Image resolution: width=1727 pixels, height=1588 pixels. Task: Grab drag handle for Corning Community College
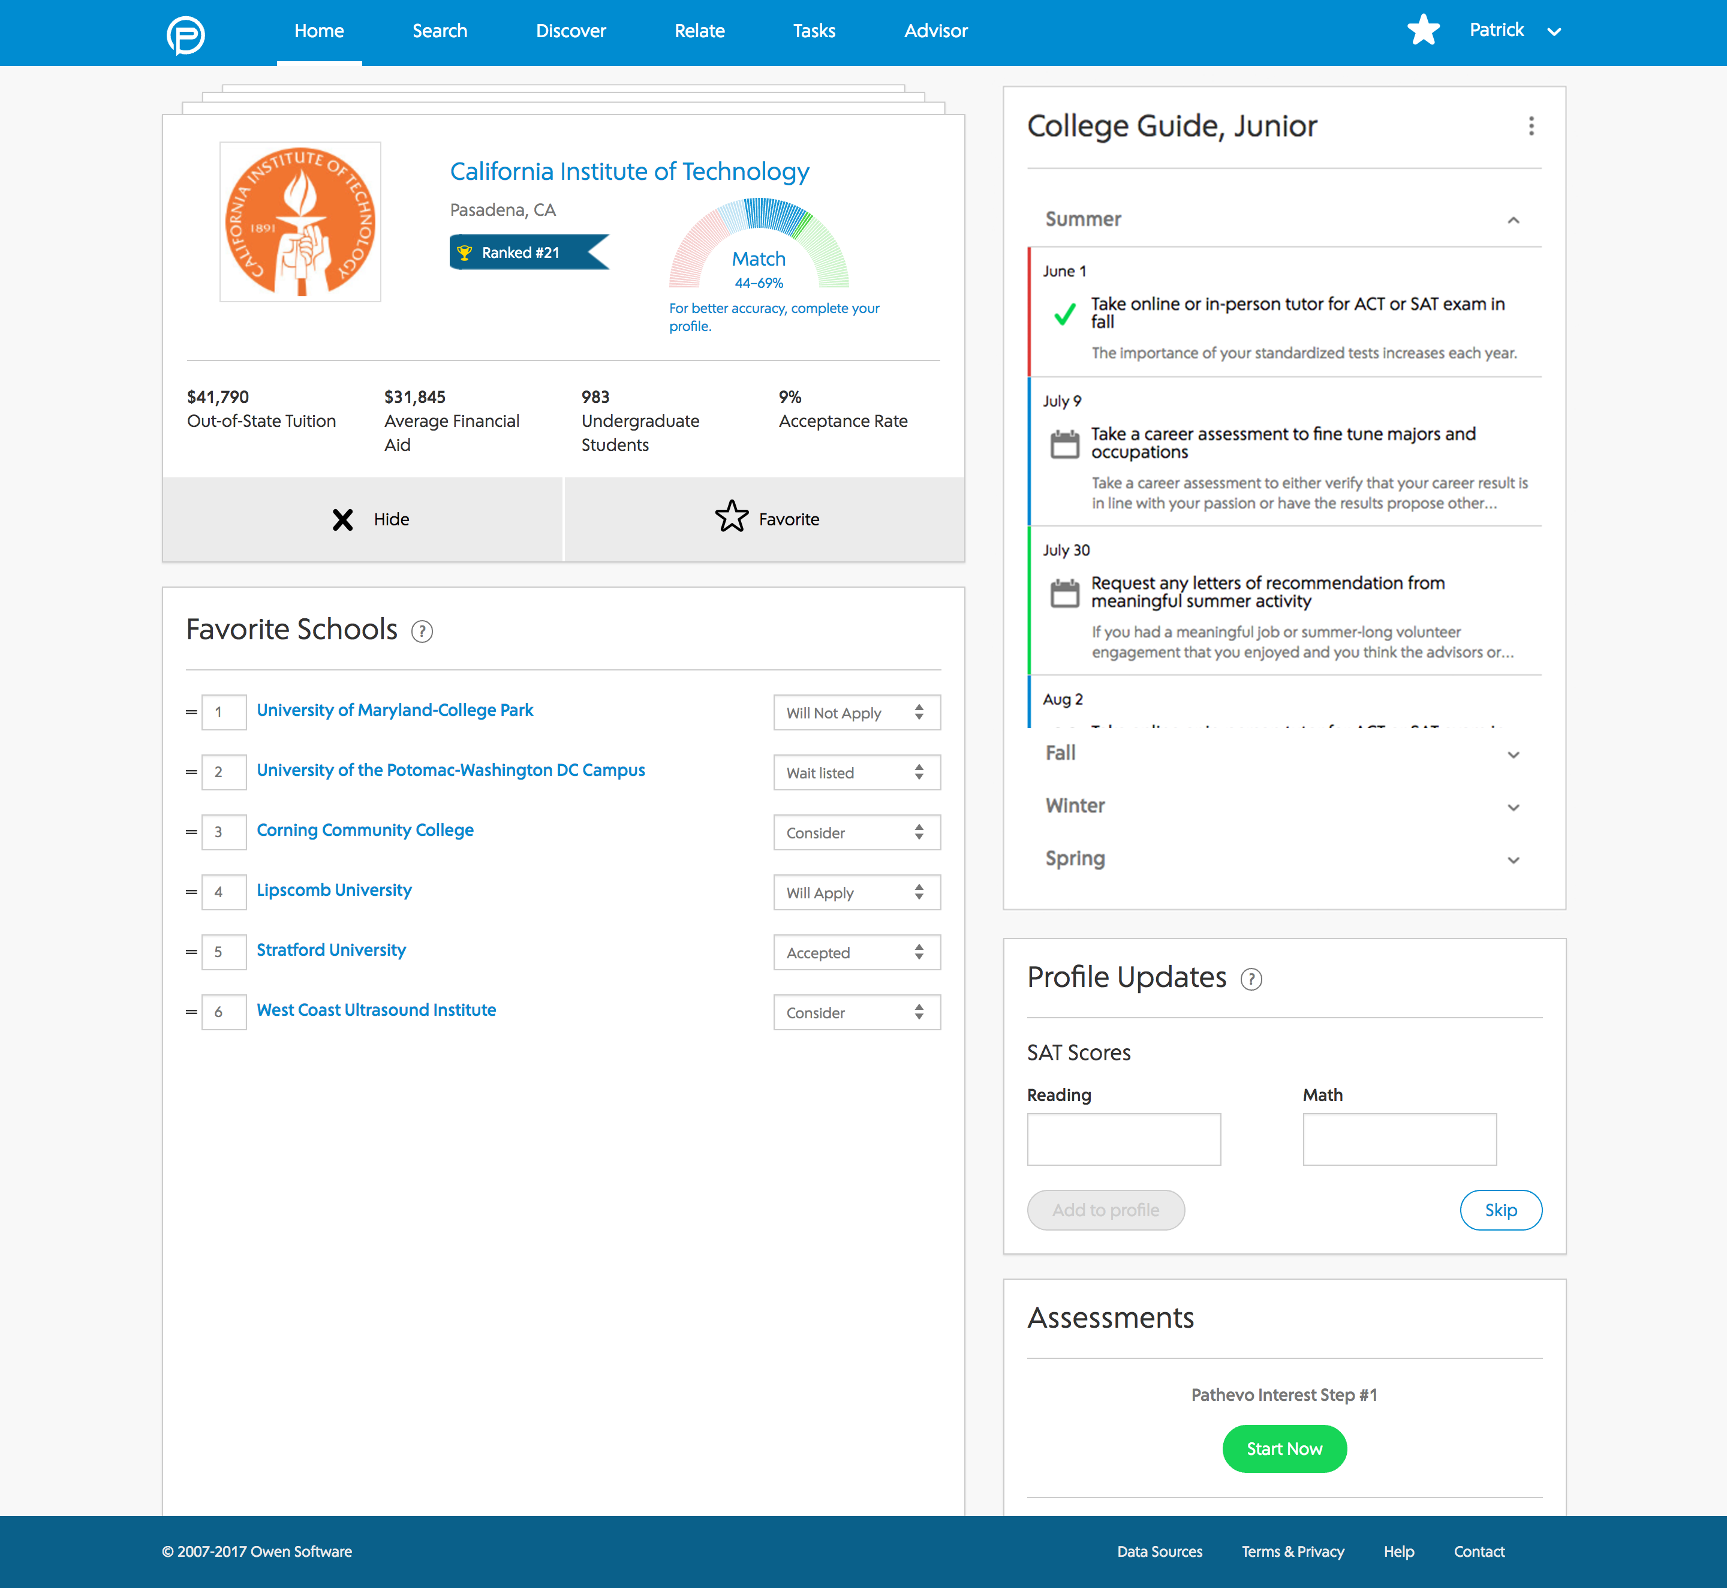pyautogui.click(x=191, y=832)
